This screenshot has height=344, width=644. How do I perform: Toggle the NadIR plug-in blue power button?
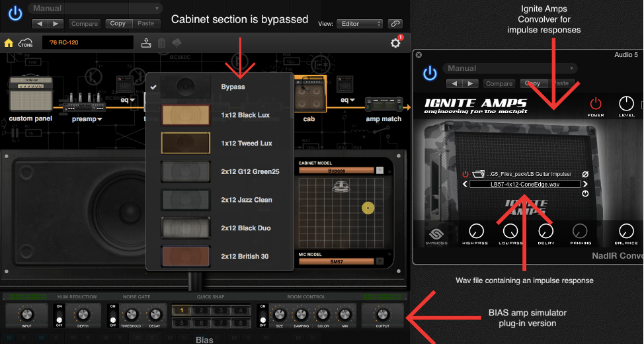[x=430, y=74]
